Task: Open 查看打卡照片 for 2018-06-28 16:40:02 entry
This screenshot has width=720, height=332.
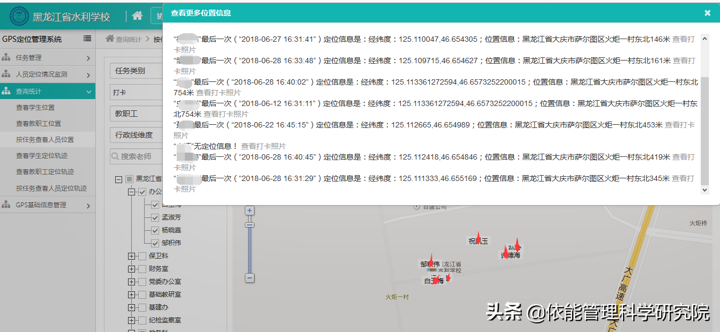Action: coord(218,93)
